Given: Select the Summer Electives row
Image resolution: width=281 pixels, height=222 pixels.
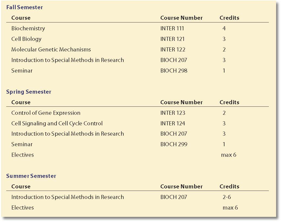Looking at the screenshot, I should point(137,208).
